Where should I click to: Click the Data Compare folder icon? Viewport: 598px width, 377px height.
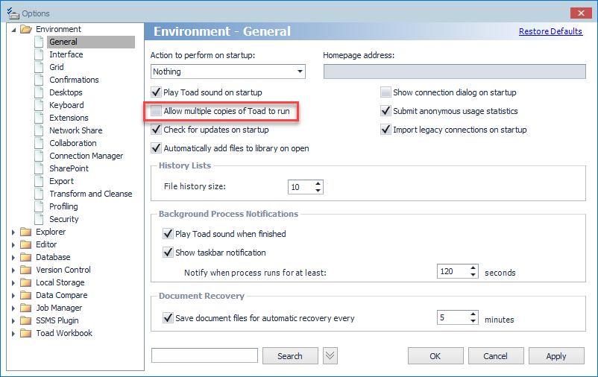tap(25, 295)
